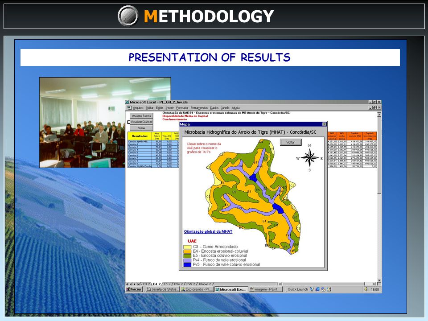Close the Mapa dialog window

pos(324,124)
